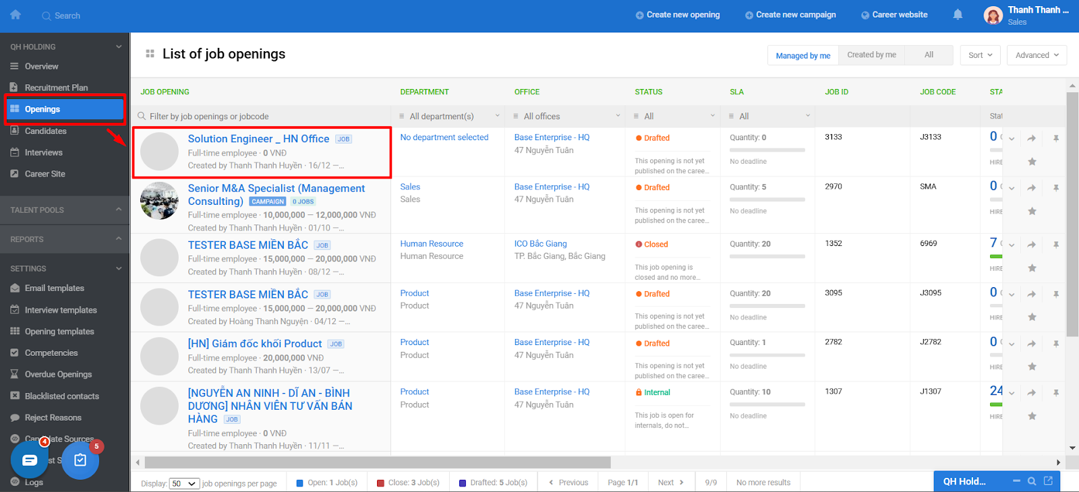Click the green hired progress bar for job 1307

pyautogui.click(x=996, y=404)
